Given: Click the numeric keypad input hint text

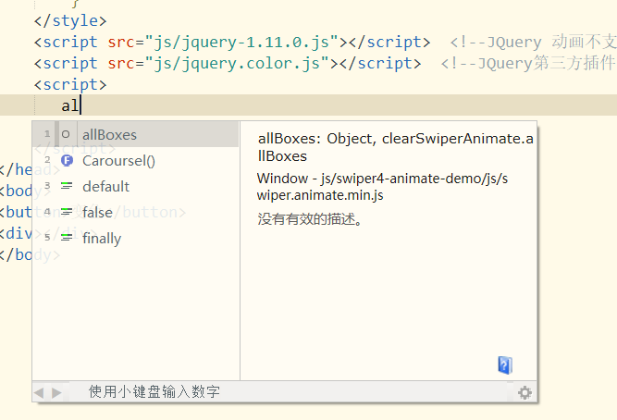Looking at the screenshot, I should (x=154, y=392).
